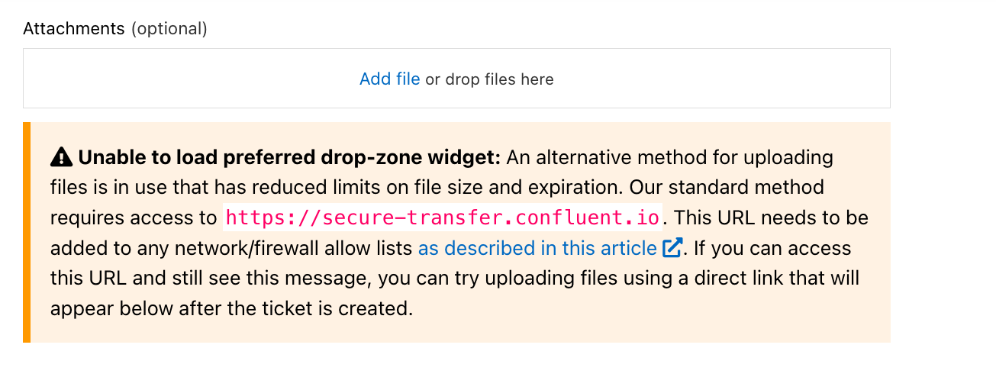Click 'after the ticket is created' sentence ending
The image size is (996, 377).
coord(311,309)
